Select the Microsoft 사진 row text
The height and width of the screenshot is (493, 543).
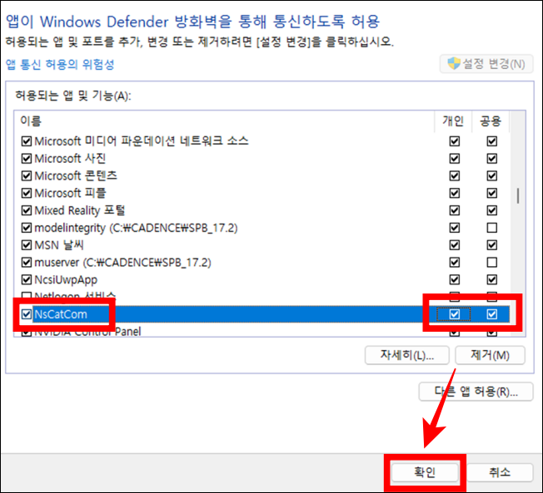coord(70,159)
